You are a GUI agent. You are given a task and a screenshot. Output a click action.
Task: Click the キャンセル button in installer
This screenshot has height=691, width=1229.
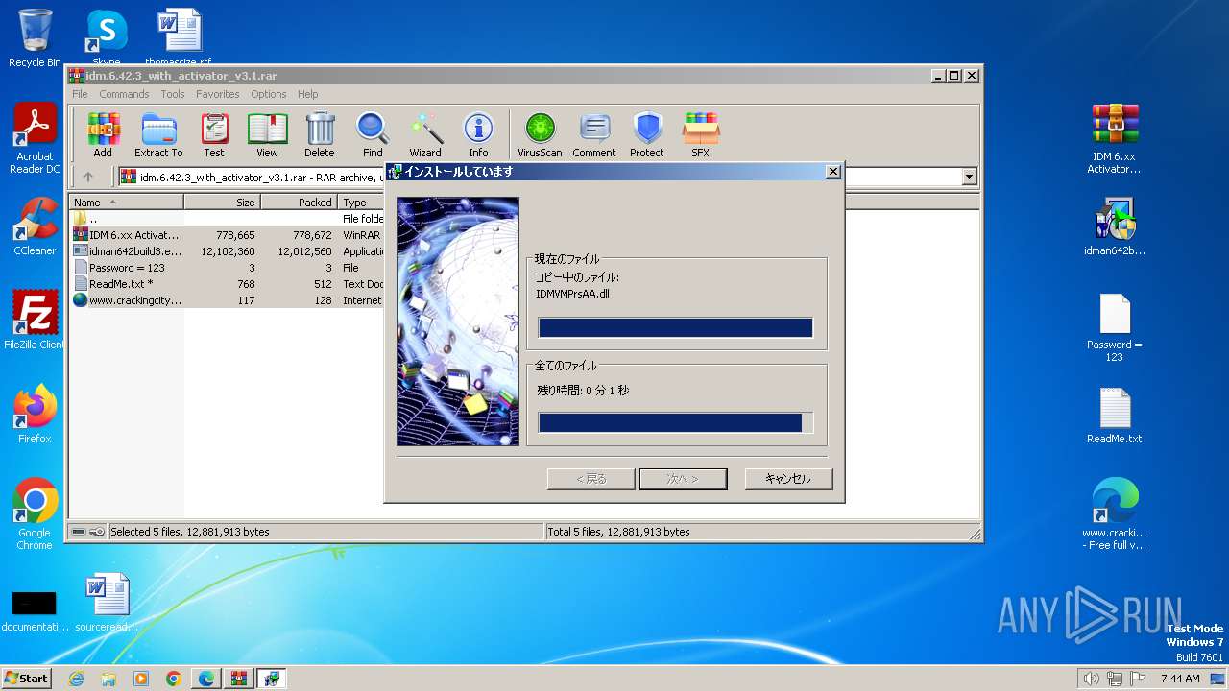pyautogui.click(x=788, y=479)
